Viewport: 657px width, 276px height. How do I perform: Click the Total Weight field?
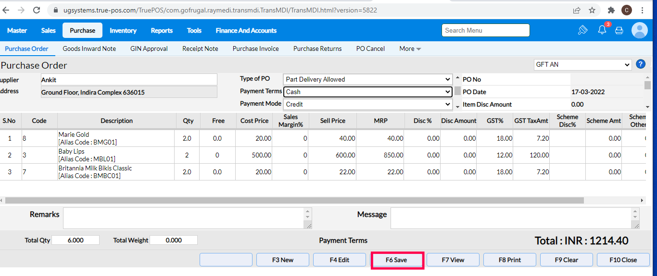[174, 240]
